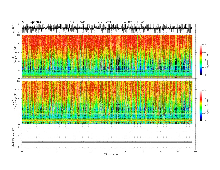Click the "-7" tick on lower color bar
Screen dimensions: 220x170
pos(205,121)
